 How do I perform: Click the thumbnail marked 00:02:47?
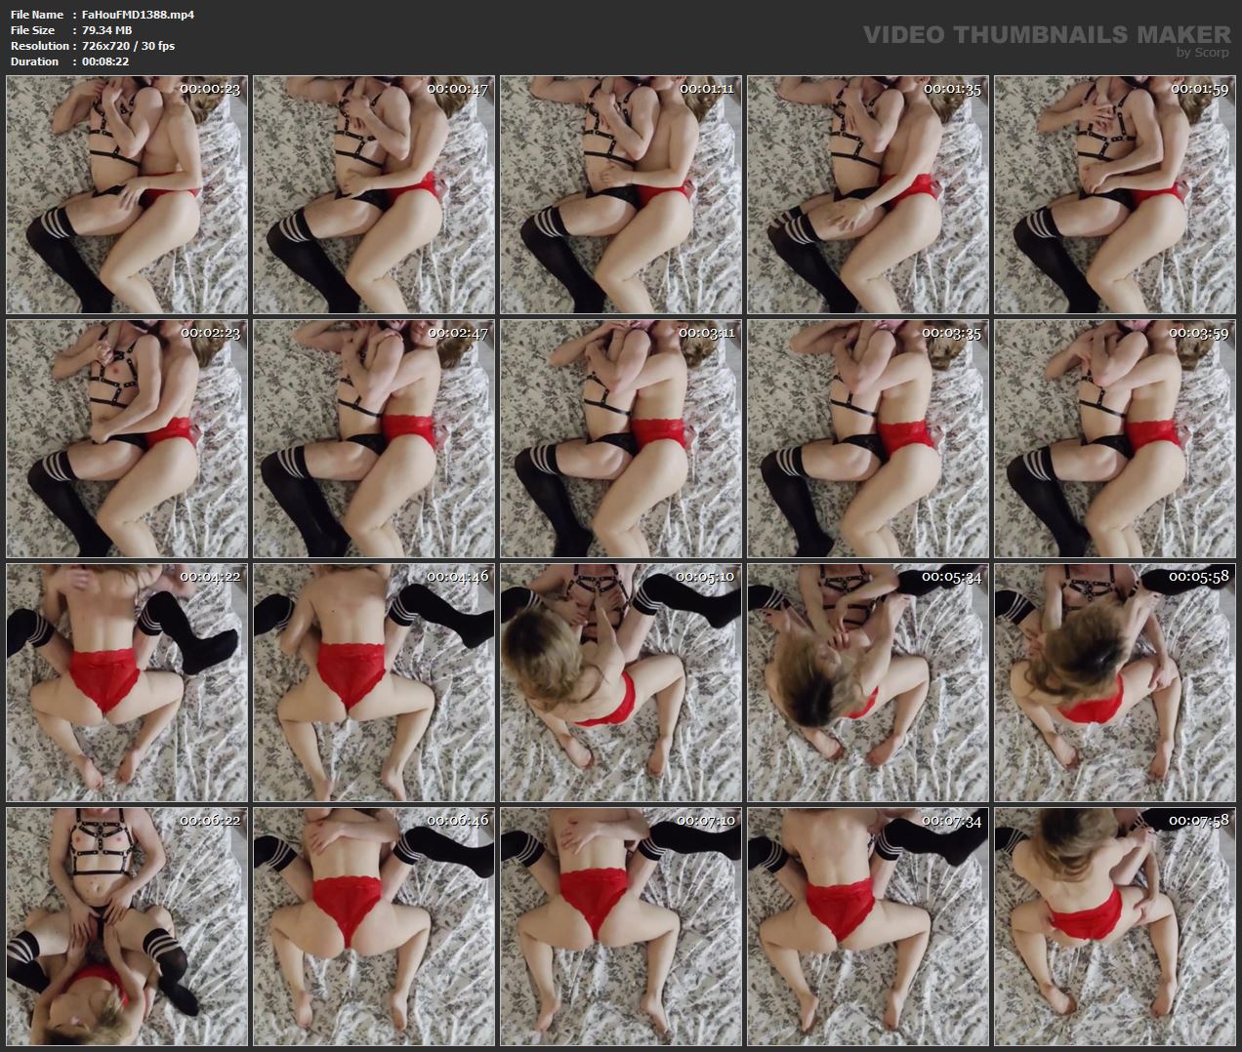pyautogui.click(x=374, y=438)
